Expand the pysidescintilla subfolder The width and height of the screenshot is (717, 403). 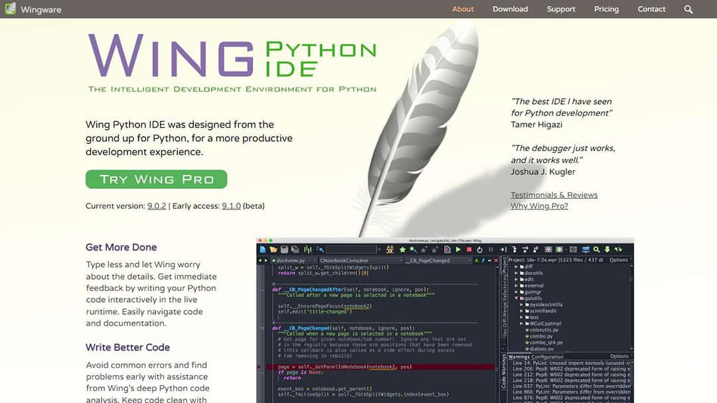click(x=521, y=304)
